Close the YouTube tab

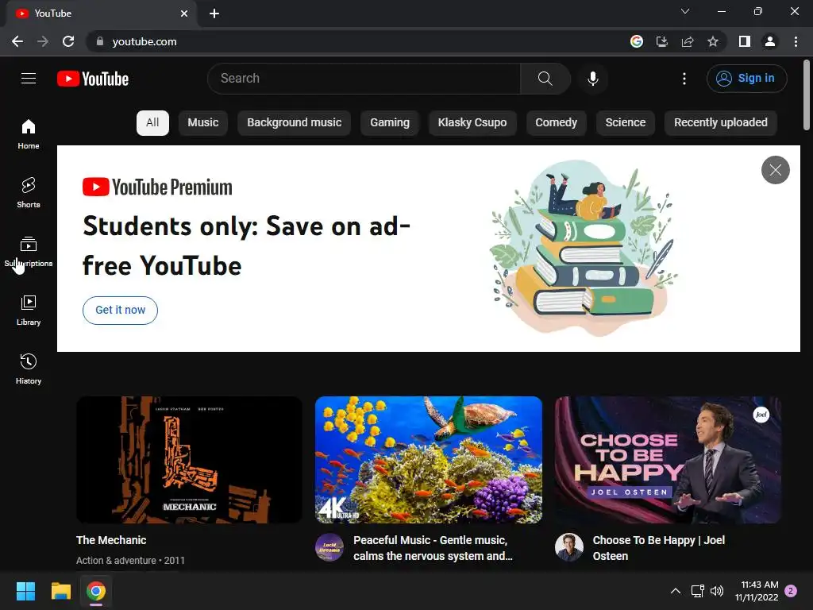(184, 14)
